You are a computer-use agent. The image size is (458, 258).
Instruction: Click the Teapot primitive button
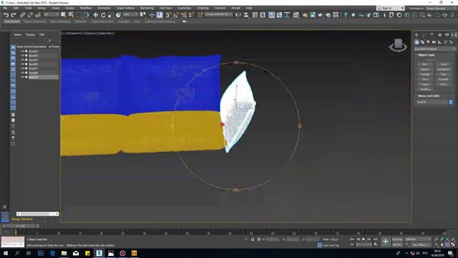coord(425,85)
